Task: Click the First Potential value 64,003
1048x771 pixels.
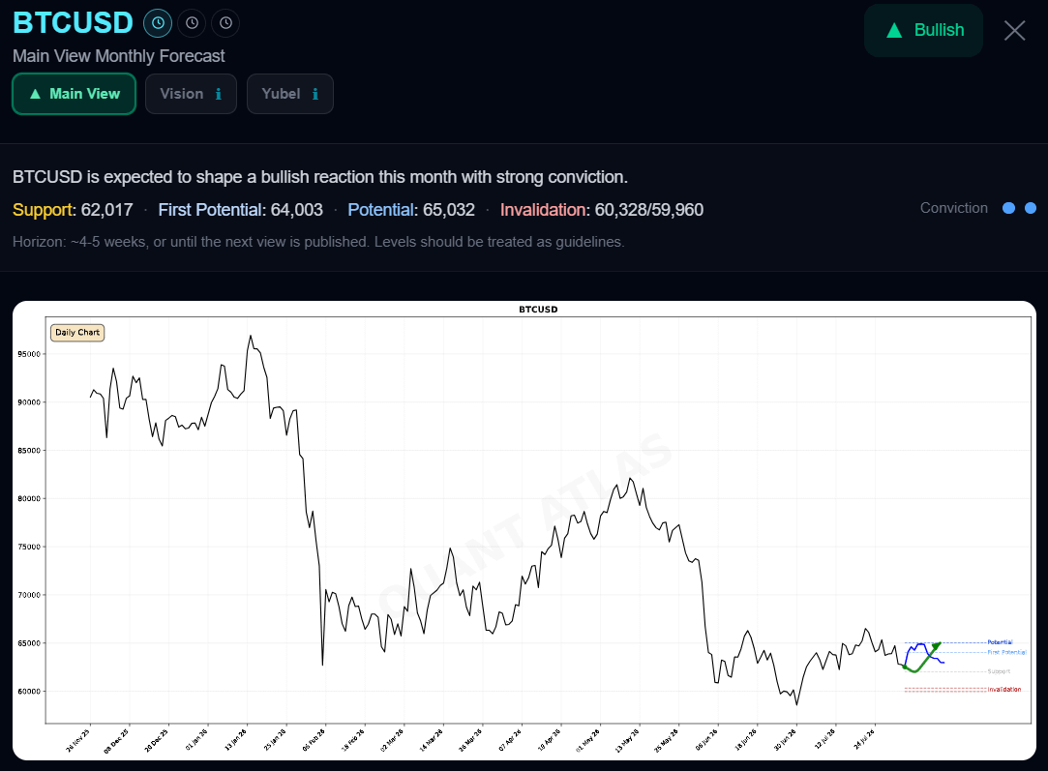Action: (297, 210)
